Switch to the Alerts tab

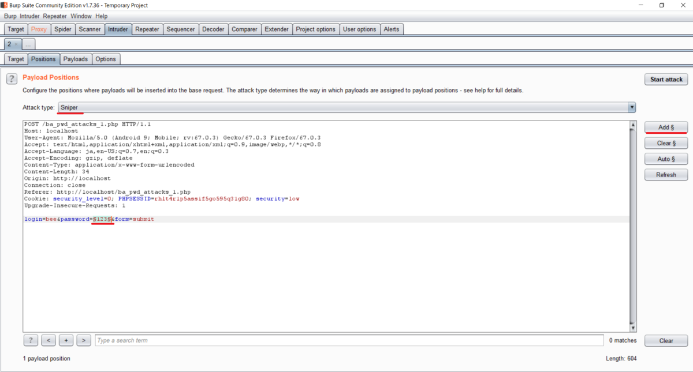pos(392,29)
